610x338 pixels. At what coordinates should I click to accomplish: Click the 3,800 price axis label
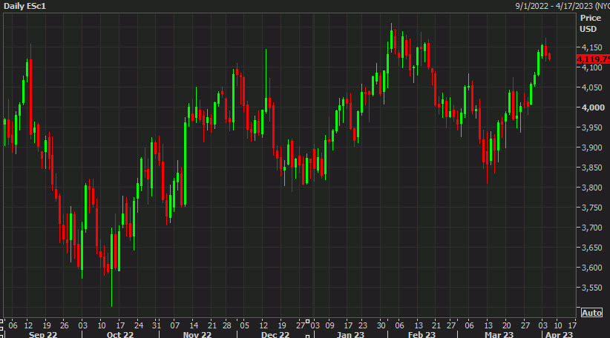click(591, 188)
